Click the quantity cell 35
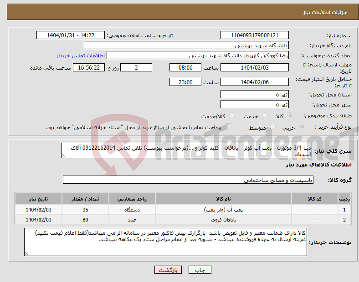This screenshot has width=359, height=282. (x=85, y=210)
